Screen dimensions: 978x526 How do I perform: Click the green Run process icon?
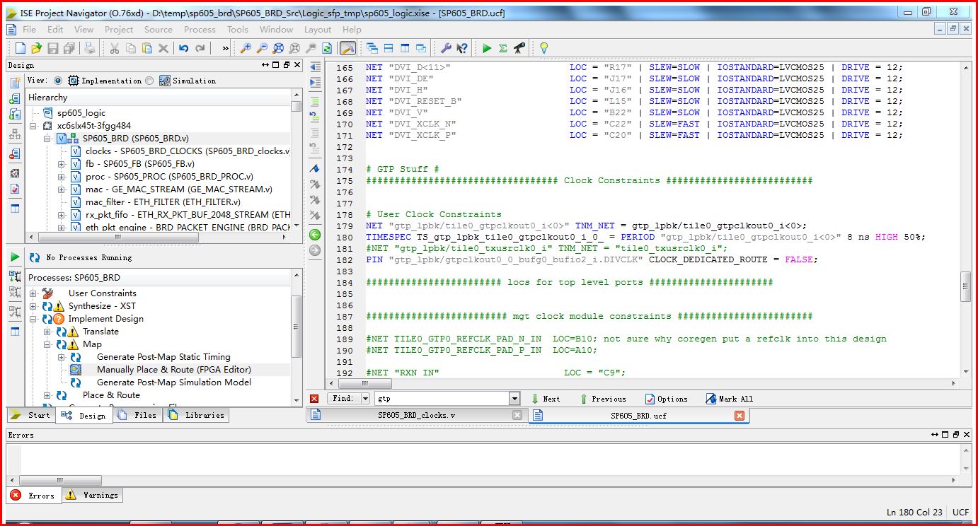tap(487, 48)
